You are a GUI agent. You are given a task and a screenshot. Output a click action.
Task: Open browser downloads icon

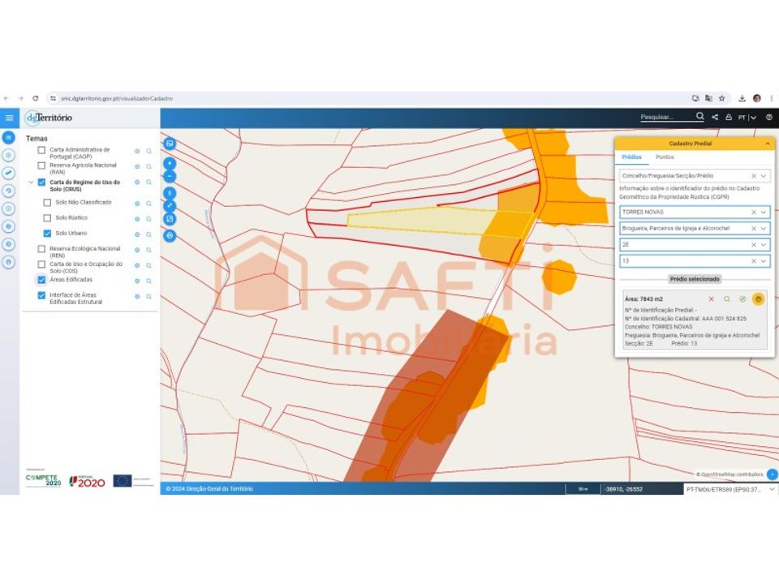pyautogui.click(x=742, y=98)
